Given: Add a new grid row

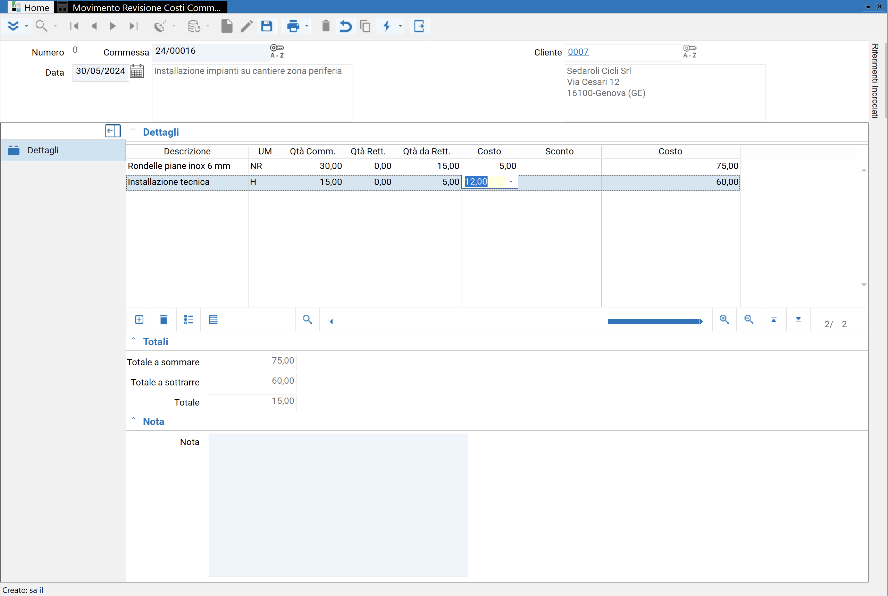Looking at the screenshot, I should point(139,320).
